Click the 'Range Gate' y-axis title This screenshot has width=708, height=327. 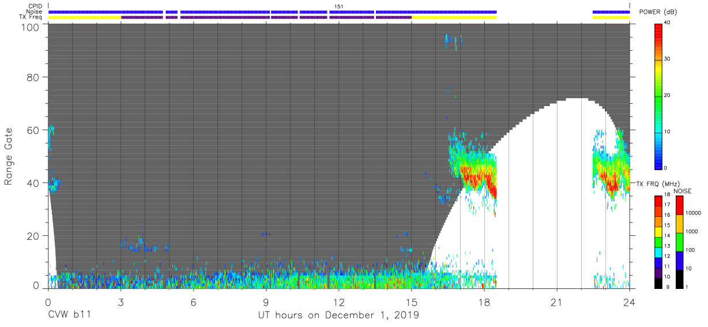pyautogui.click(x=9, y=156)
